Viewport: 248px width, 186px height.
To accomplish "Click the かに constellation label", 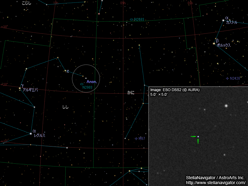I will (x=130, y=92).
